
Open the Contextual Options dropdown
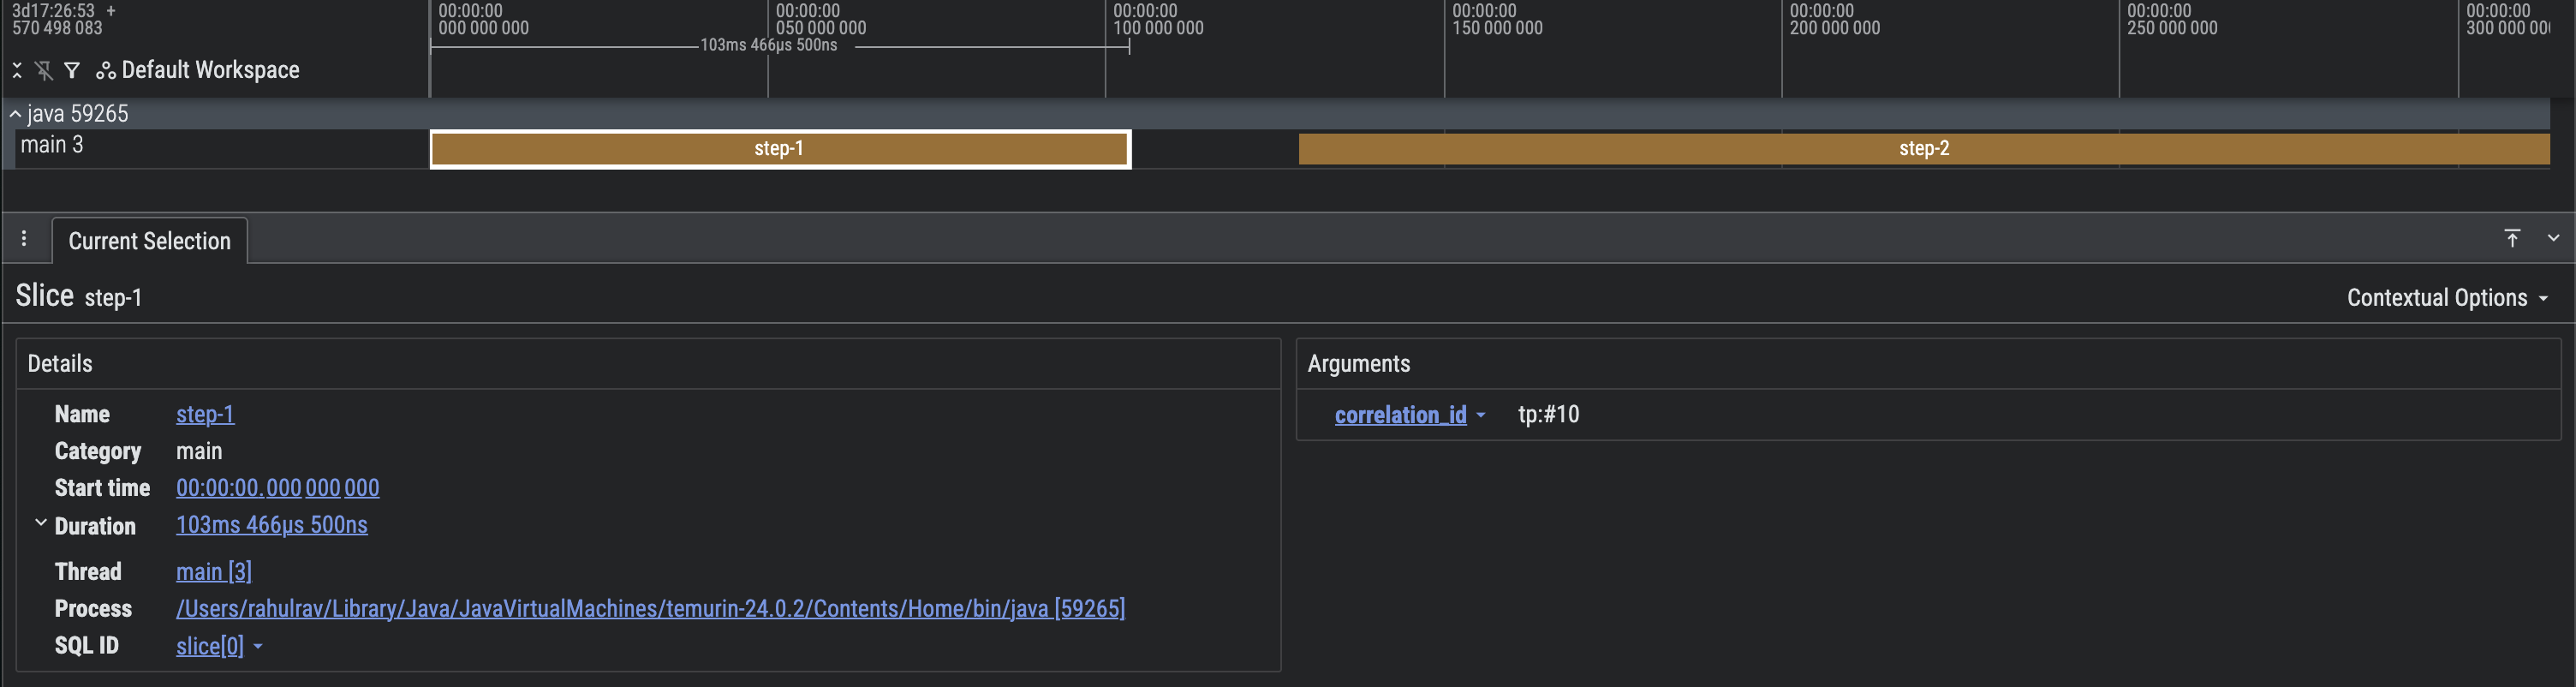[x=2446, y=298]
